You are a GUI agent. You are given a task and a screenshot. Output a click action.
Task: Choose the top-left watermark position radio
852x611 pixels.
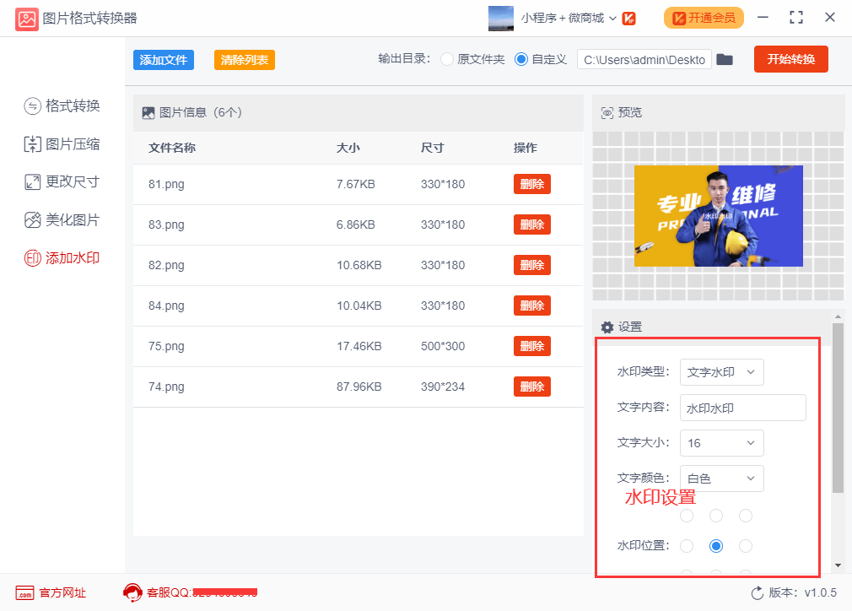(687, 516)
